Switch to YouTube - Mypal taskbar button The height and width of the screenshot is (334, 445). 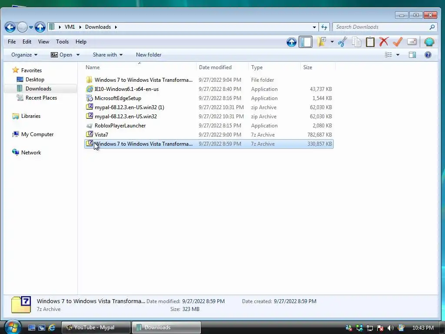click(96, 327)
